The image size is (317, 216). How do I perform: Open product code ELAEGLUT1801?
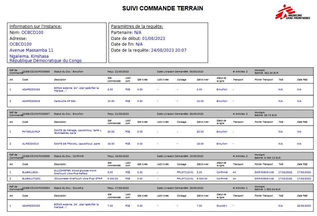tap(31, 178)
